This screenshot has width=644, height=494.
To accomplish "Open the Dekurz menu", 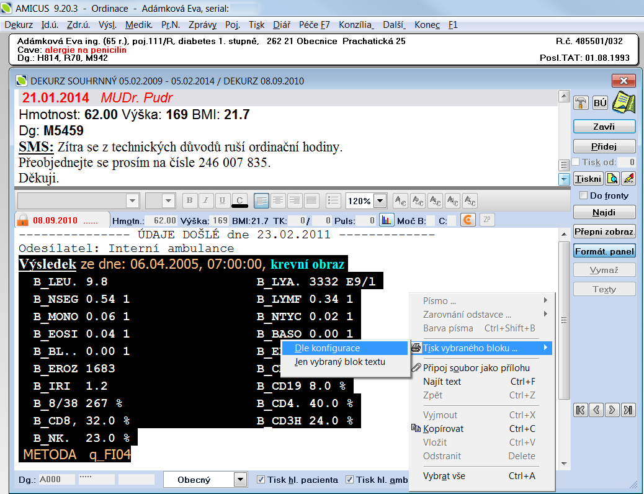I will click(19, 25).
